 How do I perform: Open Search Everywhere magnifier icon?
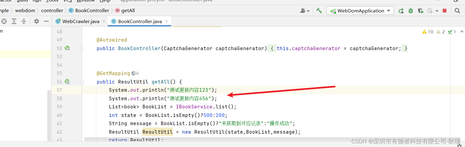point(457,11)
